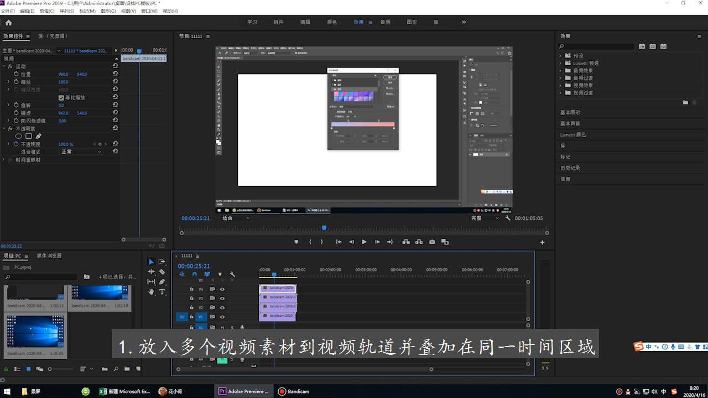Open playback resolution dropdown
The height and width of the screenshot is (398, 708).
coord(485,218)
